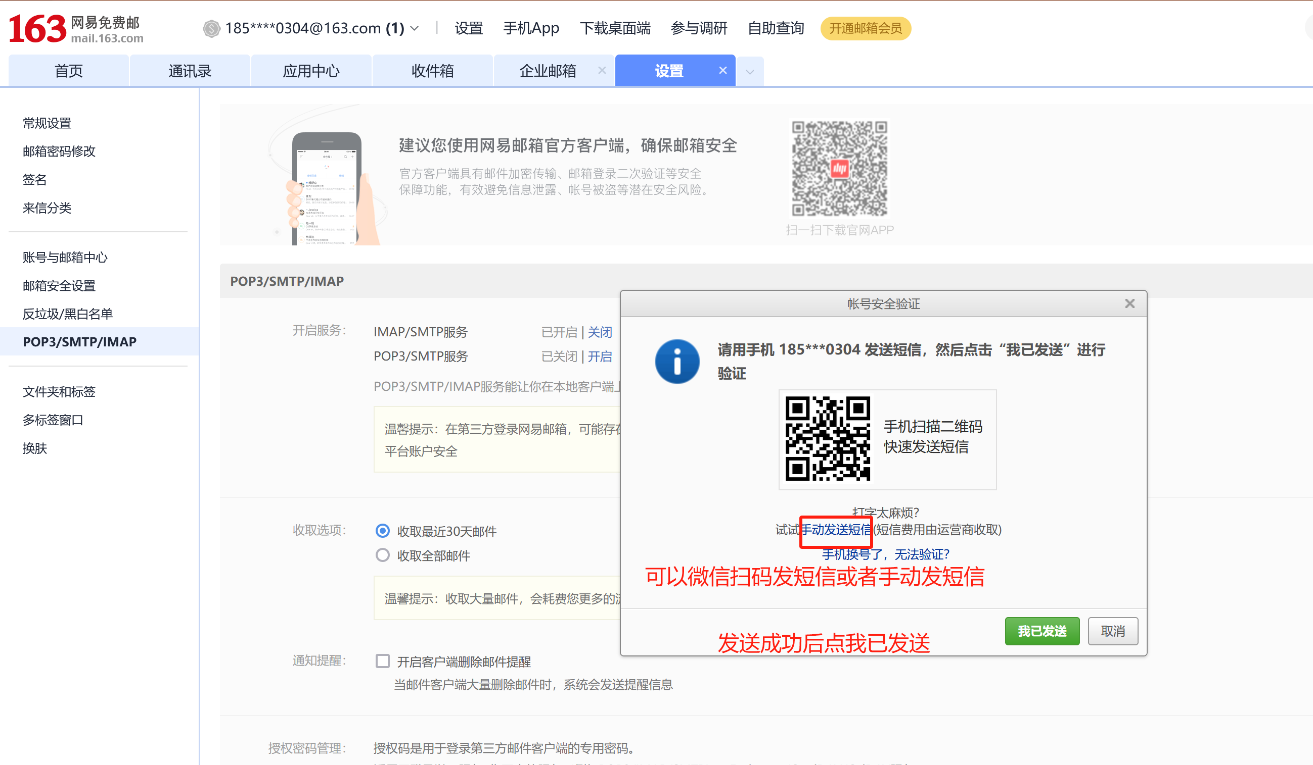1313x765 pixels.
Task: Click the blue info icon in the dialog
Action: pos(677,361)
